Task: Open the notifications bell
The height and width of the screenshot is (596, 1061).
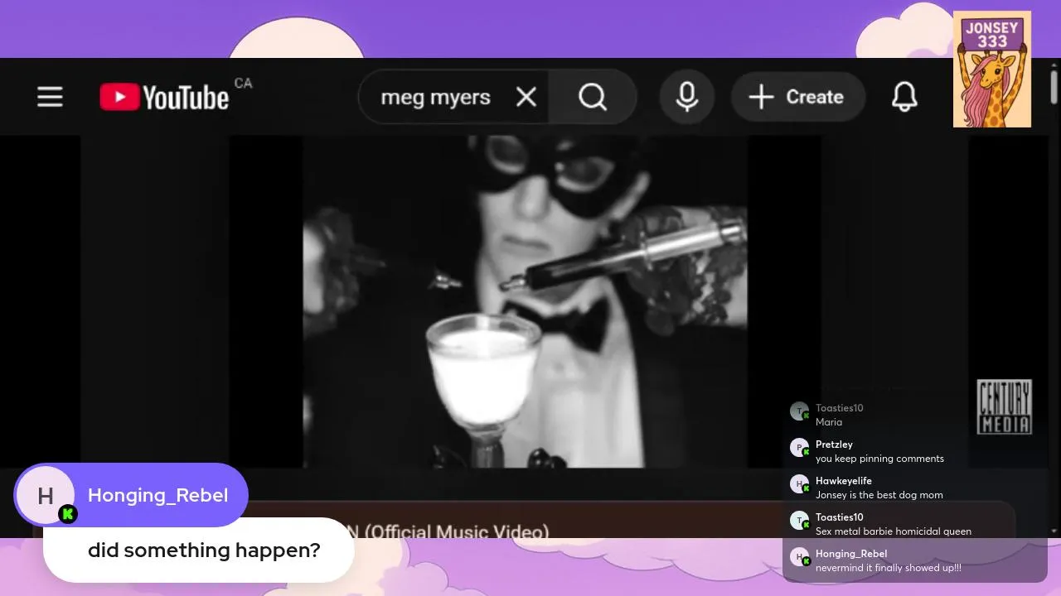Action: [x=904, y=98]
